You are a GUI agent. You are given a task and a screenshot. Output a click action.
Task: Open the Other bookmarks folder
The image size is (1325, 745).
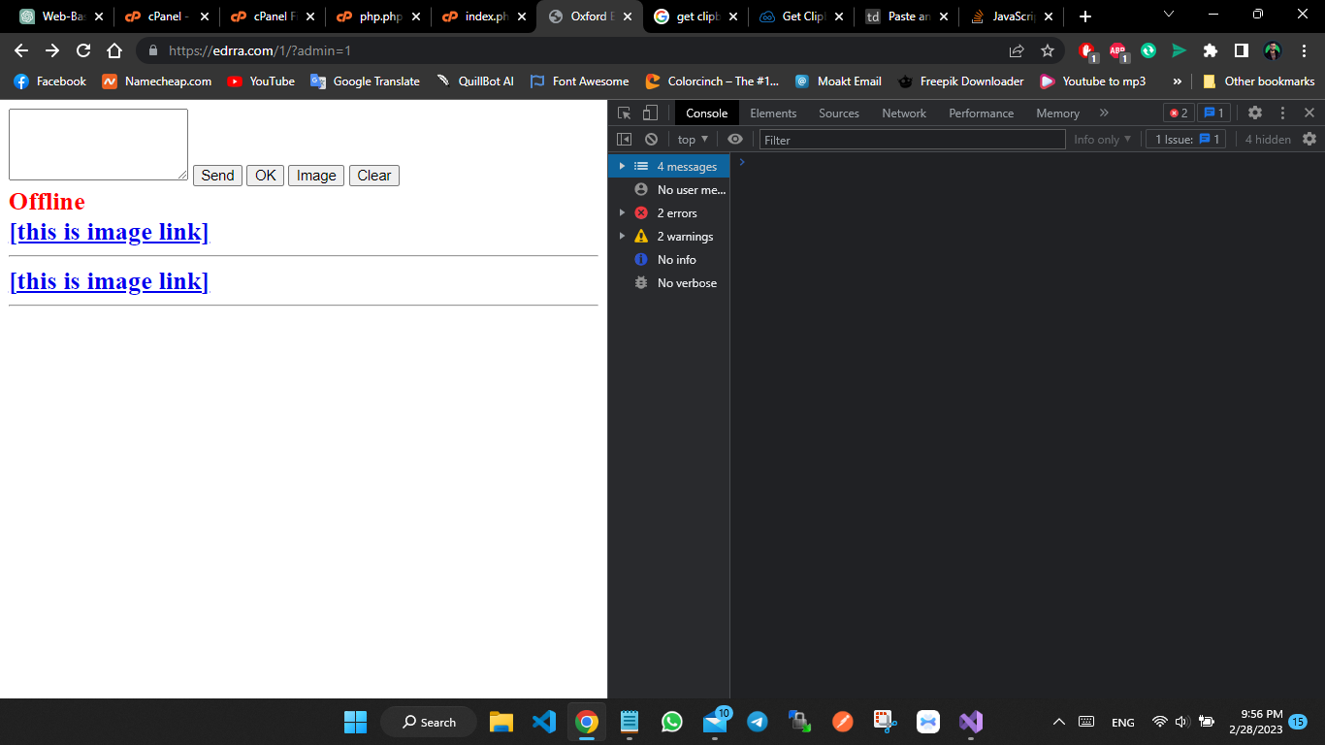click(x=1259, y=81)
